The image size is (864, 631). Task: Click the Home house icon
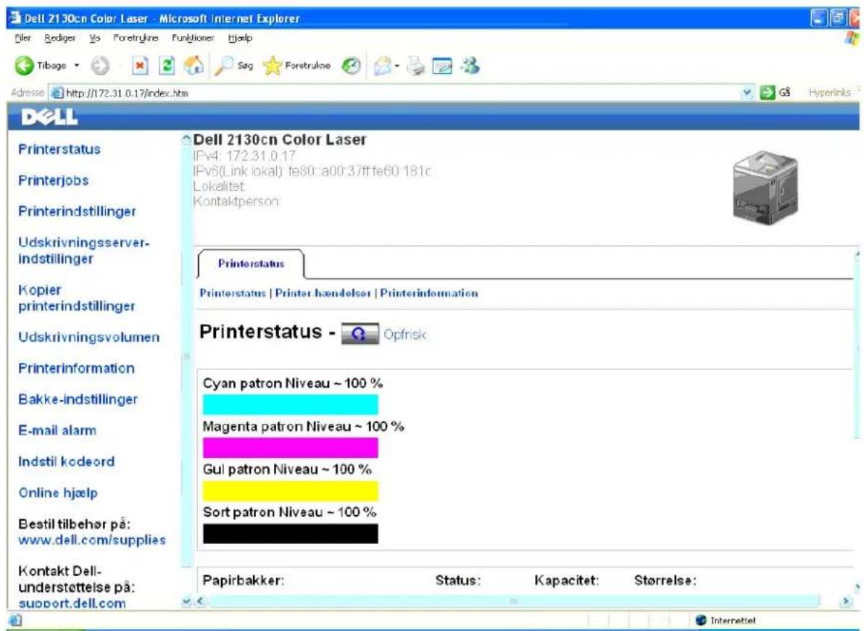193,66
